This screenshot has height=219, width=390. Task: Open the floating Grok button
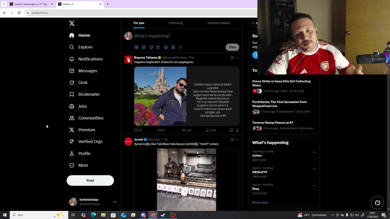click(377, 203)
